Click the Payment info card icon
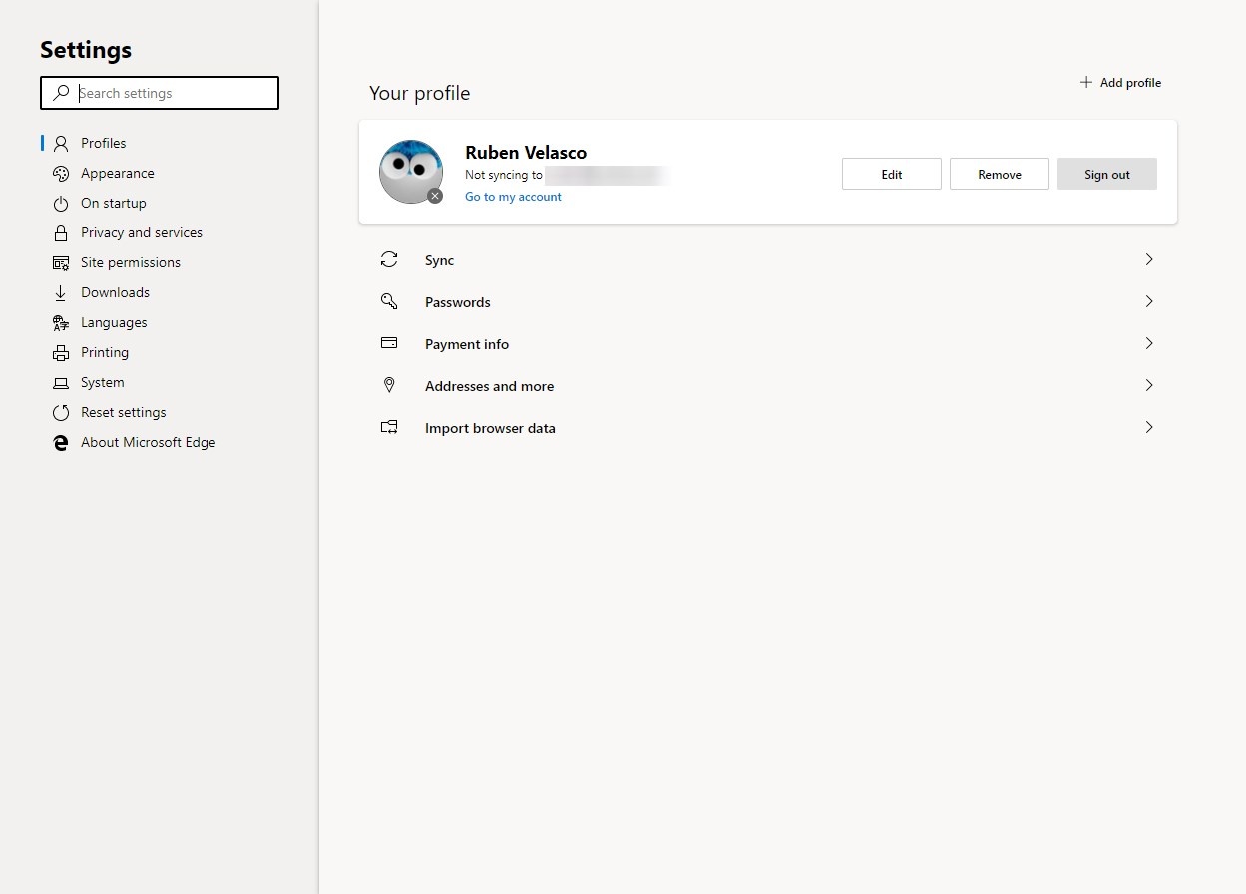This screenshot has width=1246, height=894. pos(389,343)
